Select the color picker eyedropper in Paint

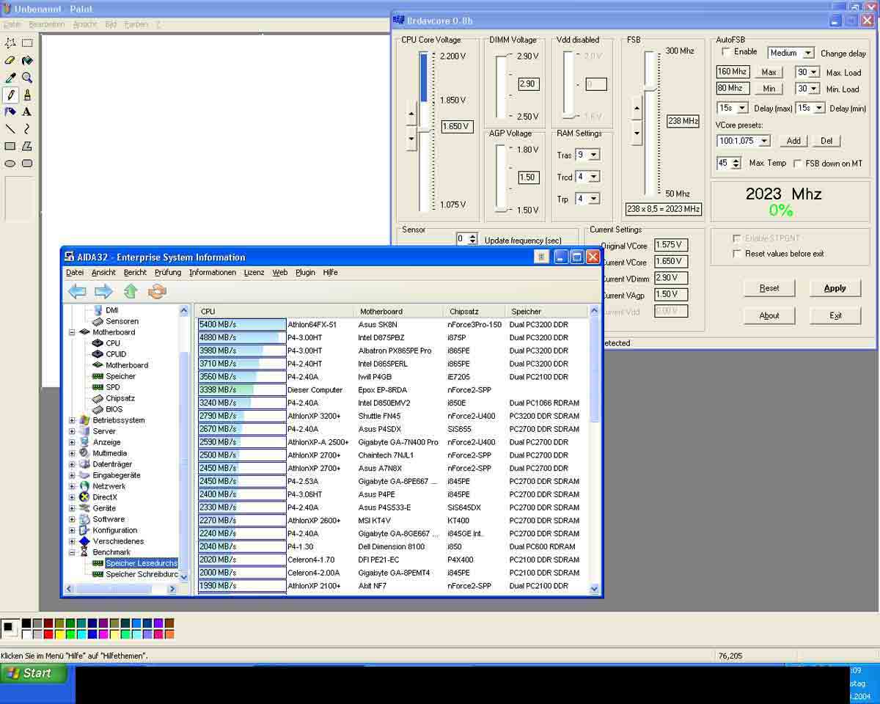tap(10, 78)
